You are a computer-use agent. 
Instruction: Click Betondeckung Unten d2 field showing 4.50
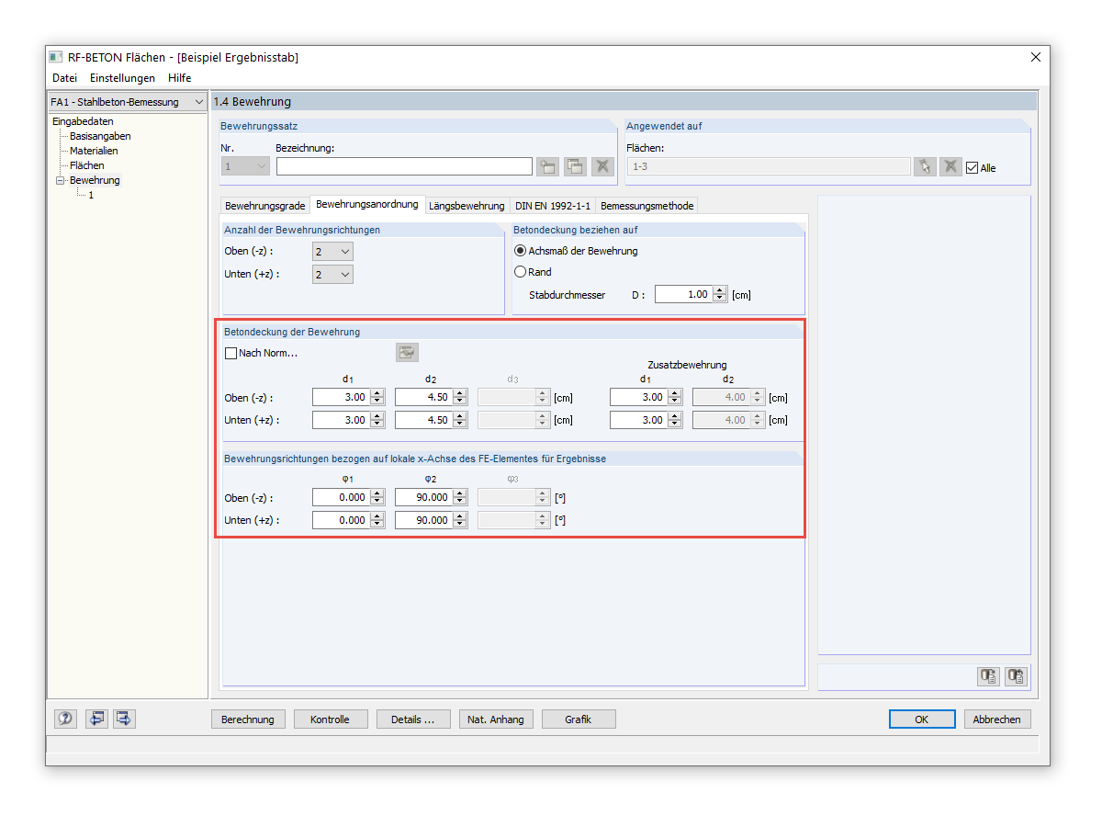pyautogui.click(x=423, y=420)
